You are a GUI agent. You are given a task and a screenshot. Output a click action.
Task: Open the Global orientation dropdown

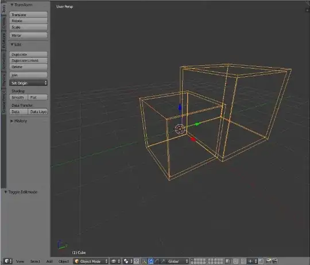point(178,261)
